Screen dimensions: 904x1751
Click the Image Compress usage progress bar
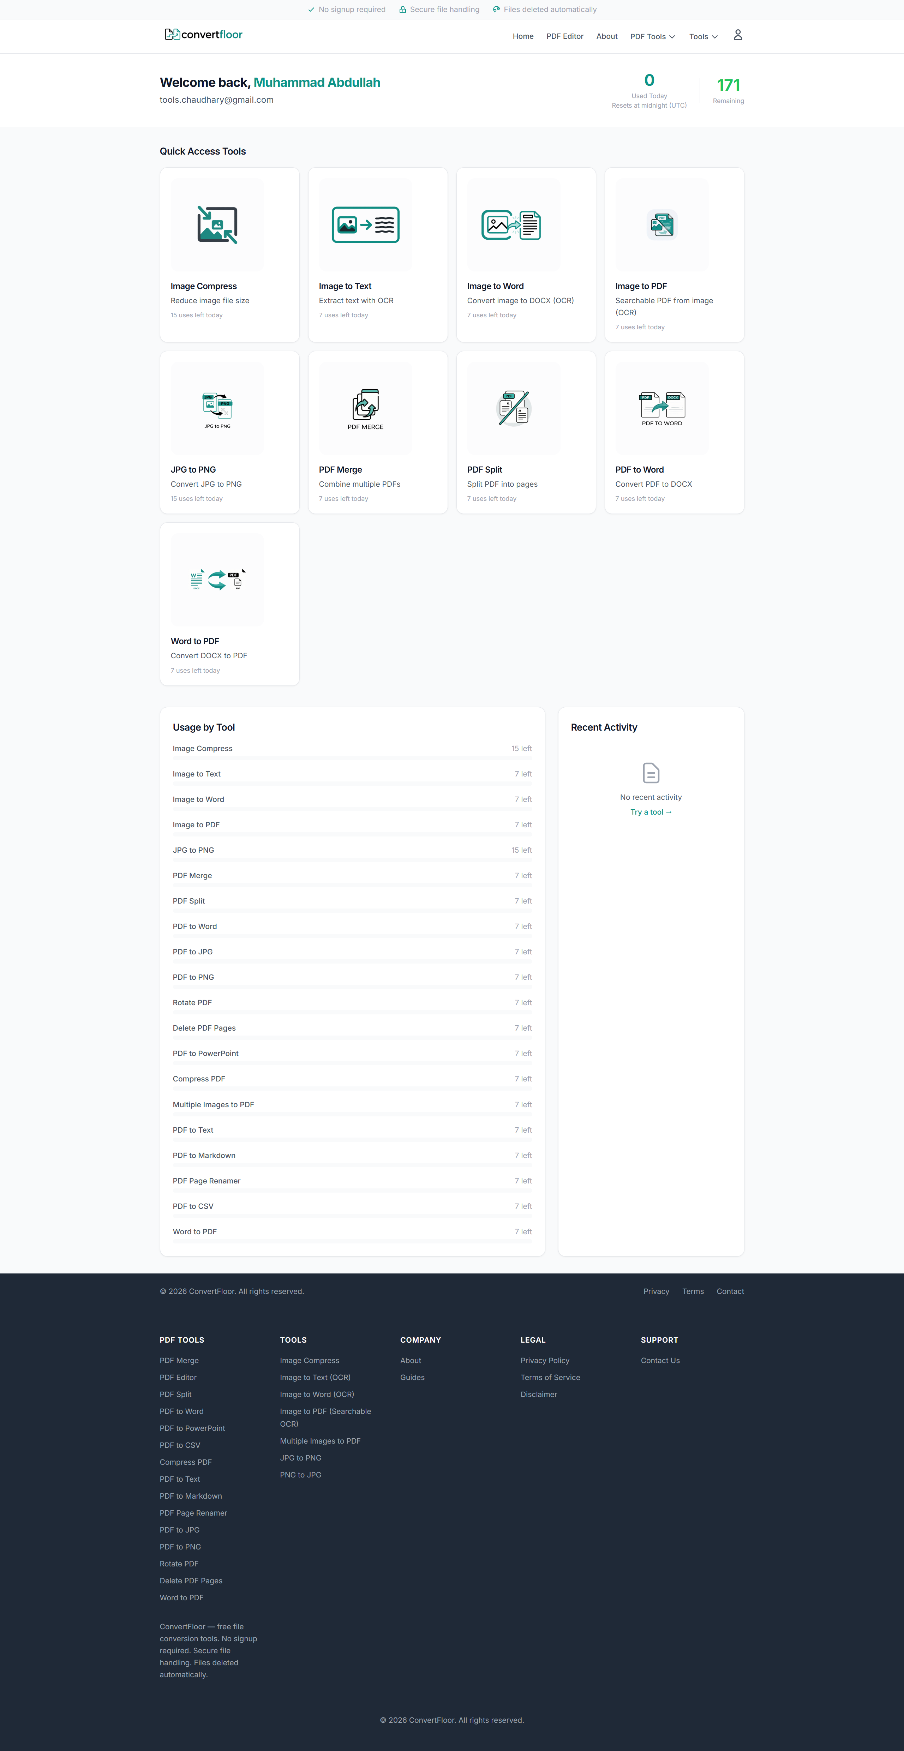click(x=352, y=758)
